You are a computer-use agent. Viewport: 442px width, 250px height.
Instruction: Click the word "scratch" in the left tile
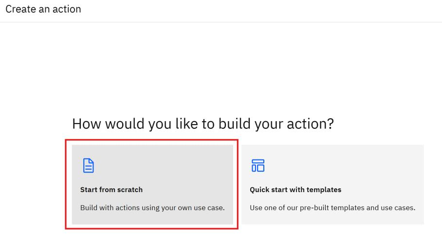pos(130,190)
